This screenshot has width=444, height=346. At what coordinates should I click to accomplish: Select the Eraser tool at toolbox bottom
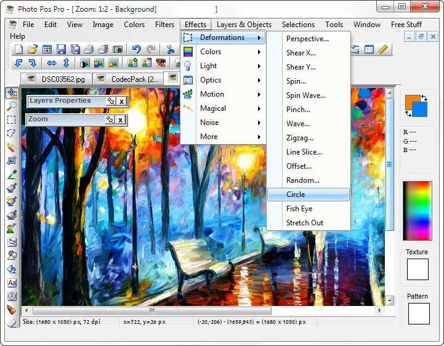point(11,323)
